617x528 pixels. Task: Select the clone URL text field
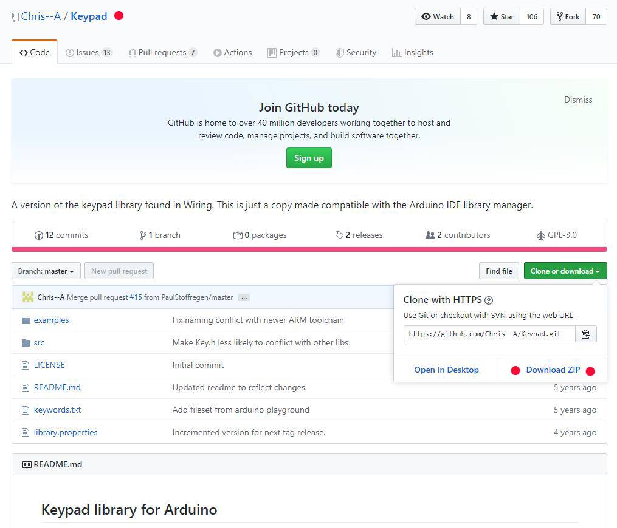pos(489,334)
